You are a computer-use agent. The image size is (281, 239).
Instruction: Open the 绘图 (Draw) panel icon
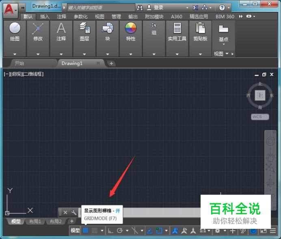15,28
